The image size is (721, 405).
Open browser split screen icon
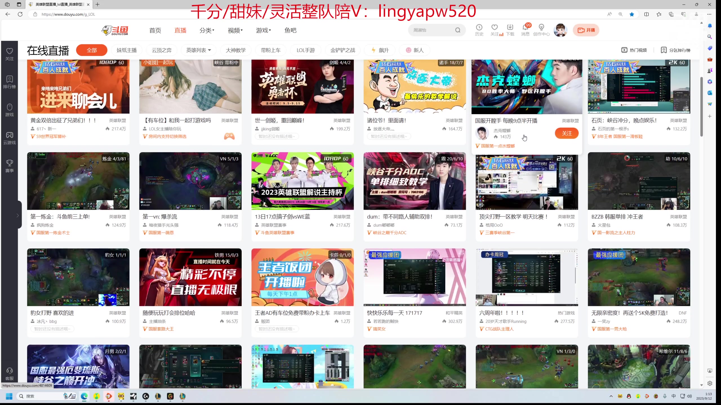[646, 14]
